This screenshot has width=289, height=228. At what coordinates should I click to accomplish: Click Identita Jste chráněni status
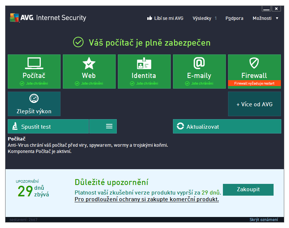coord(144,83)
